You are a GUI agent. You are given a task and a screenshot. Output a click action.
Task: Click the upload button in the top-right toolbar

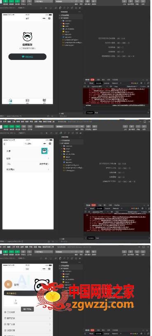coord(124,2)
